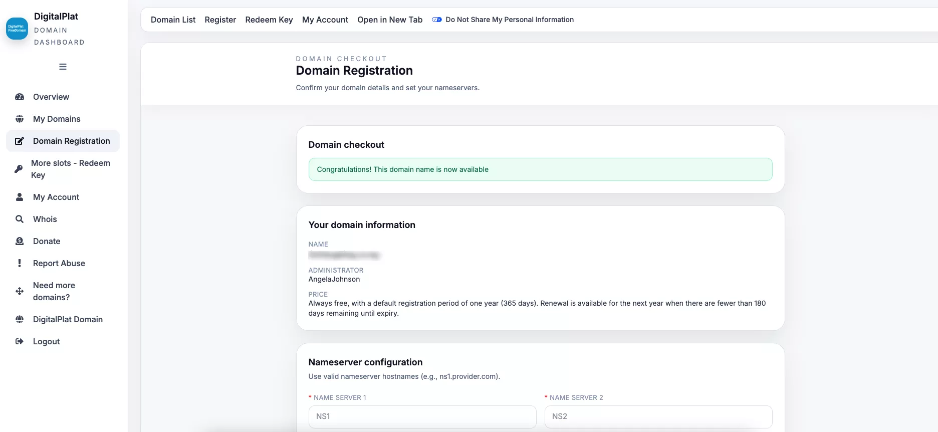Toggle the privacy choices switch icon
The height and width of the screenshot is (432, 938).
[436, 20]
